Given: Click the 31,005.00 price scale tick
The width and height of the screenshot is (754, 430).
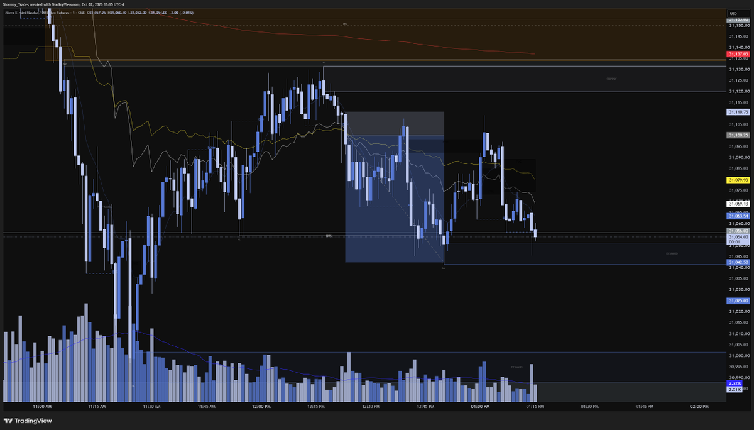Looking at the screenshot, I should (x=738, y=344).
